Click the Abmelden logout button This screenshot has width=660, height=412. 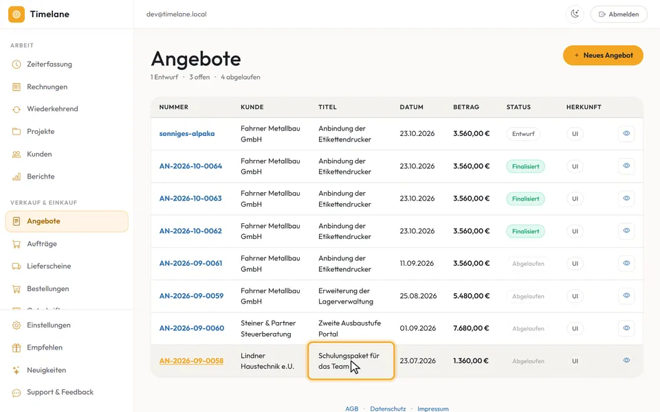[619, 14]
